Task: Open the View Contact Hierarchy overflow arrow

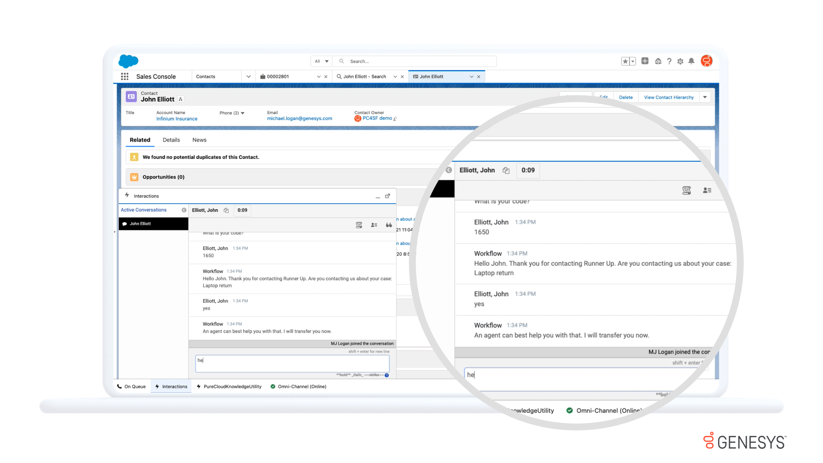Action: [x=704, y=97]
